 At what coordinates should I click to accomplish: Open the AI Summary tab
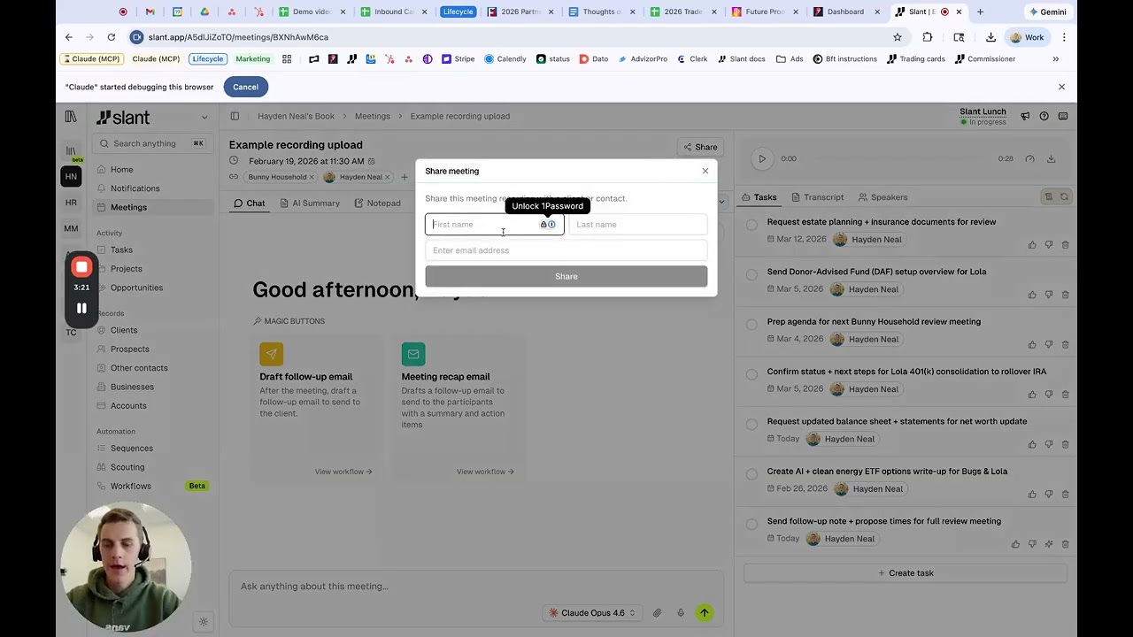coord(310,203)
